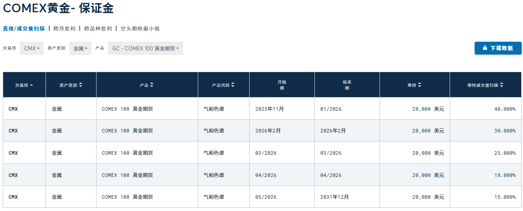Screen dimensions: 523x211
Task: Click the 01/2026 end date cell
Action: 331,108
